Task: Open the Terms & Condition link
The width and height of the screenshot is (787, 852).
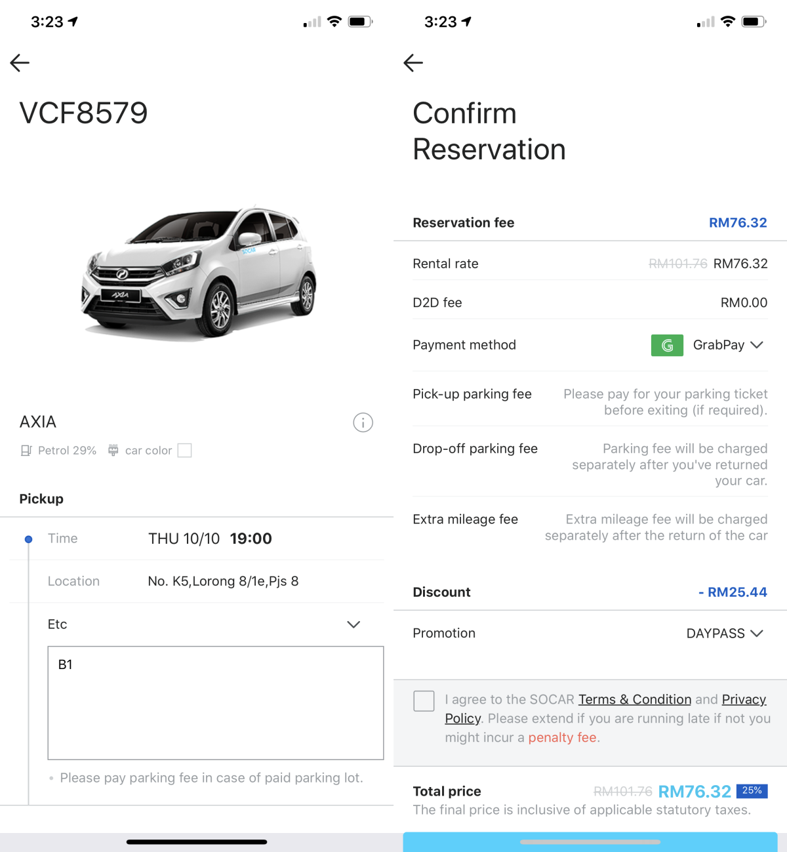Action: (x=634, y=700)
